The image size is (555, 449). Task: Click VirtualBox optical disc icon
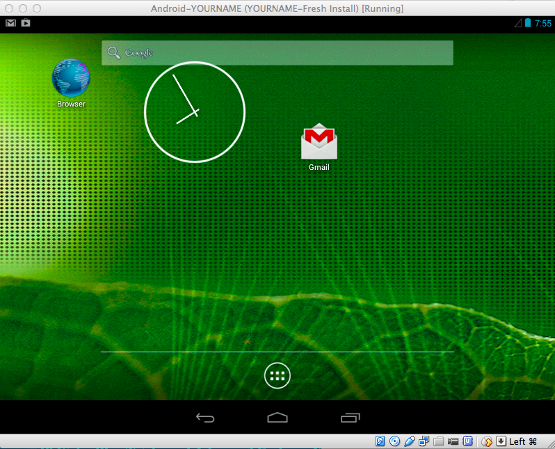(x=394, y=441)
